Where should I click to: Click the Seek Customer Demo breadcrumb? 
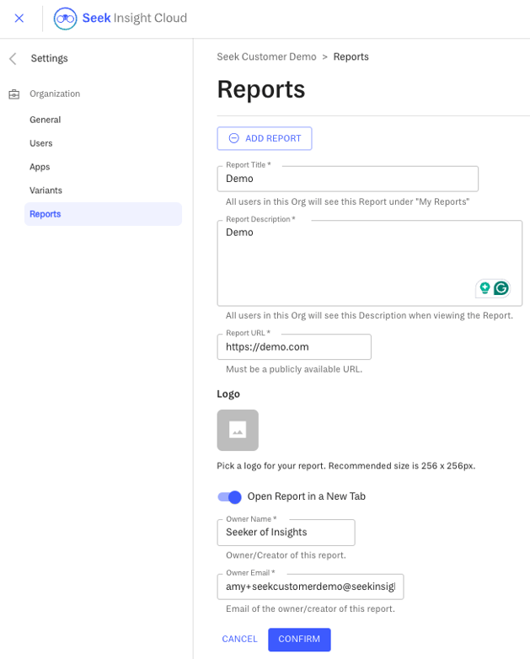[x=266, y=56]
